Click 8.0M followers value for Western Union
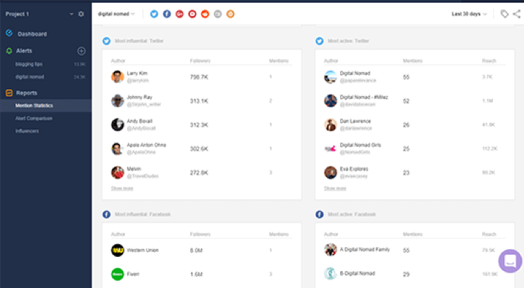The width and height of the screenshot is (524, 288). click(196, 251)
